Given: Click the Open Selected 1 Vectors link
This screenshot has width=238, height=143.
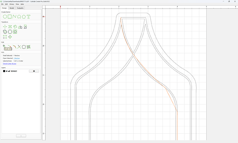Looking at the screenshot, I should pos(17,58).
